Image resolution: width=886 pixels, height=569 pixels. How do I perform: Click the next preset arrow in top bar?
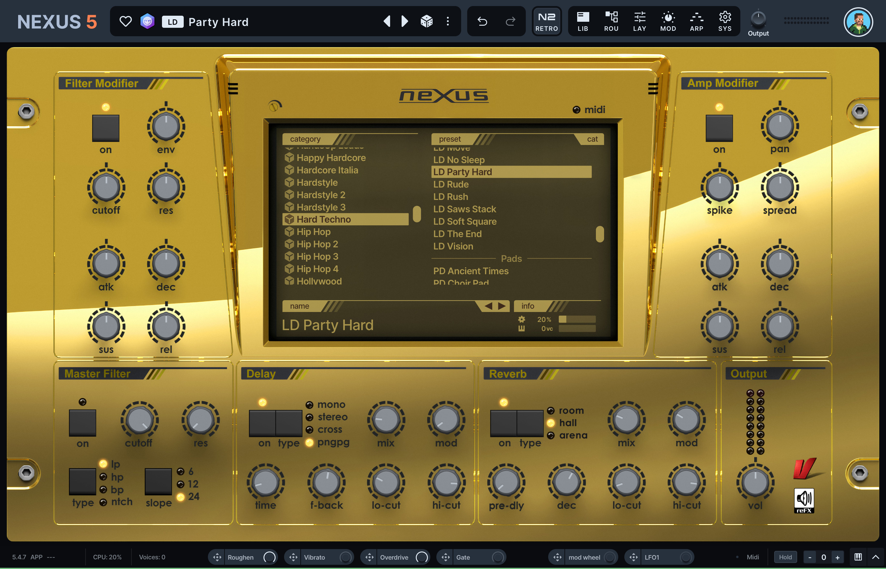tap(404, 21)
